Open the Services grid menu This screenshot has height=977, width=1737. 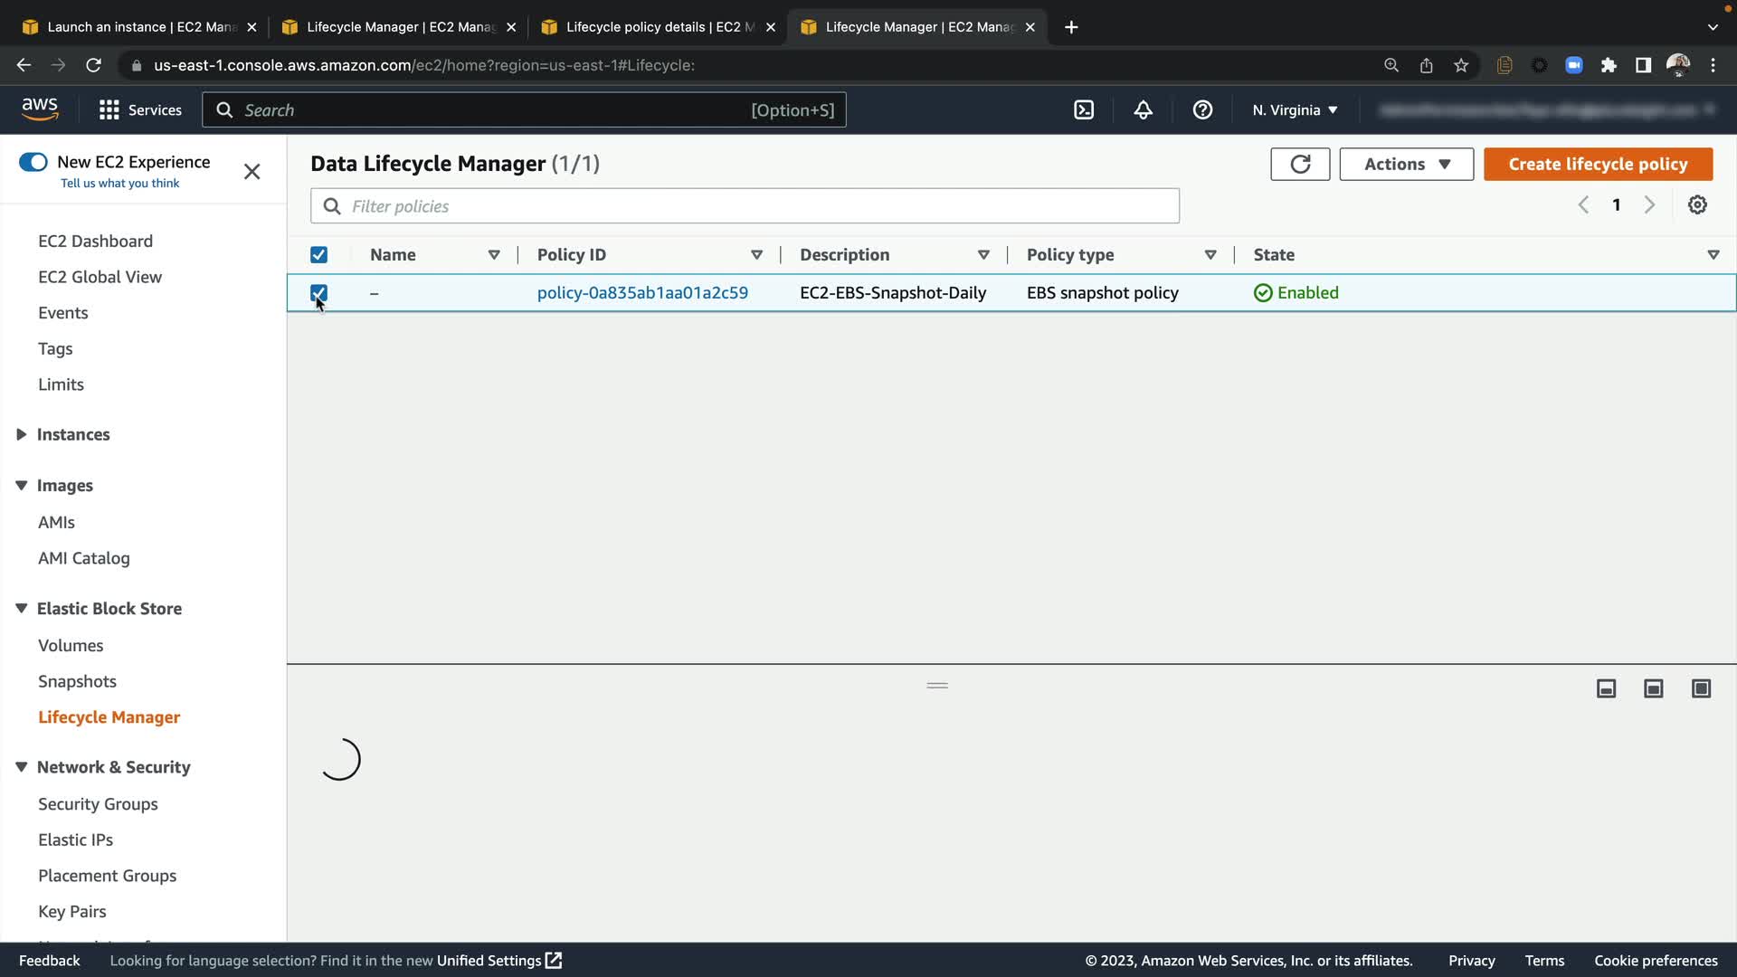109,110
